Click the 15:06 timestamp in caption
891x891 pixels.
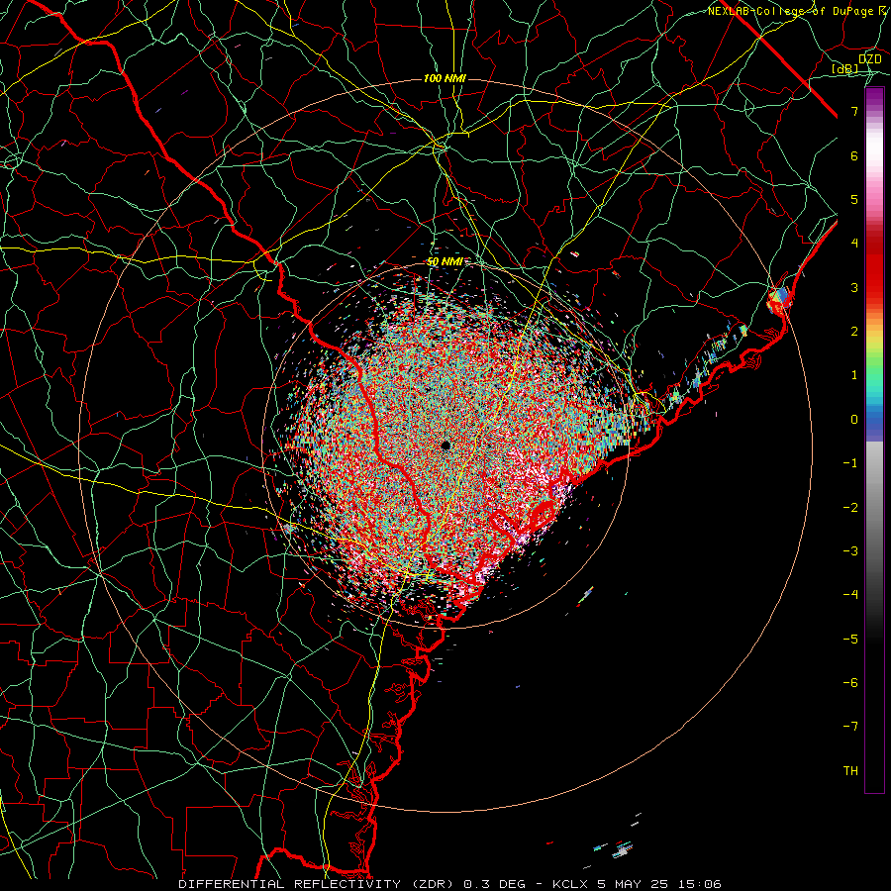pyautogui.click(x=700, y=884)
